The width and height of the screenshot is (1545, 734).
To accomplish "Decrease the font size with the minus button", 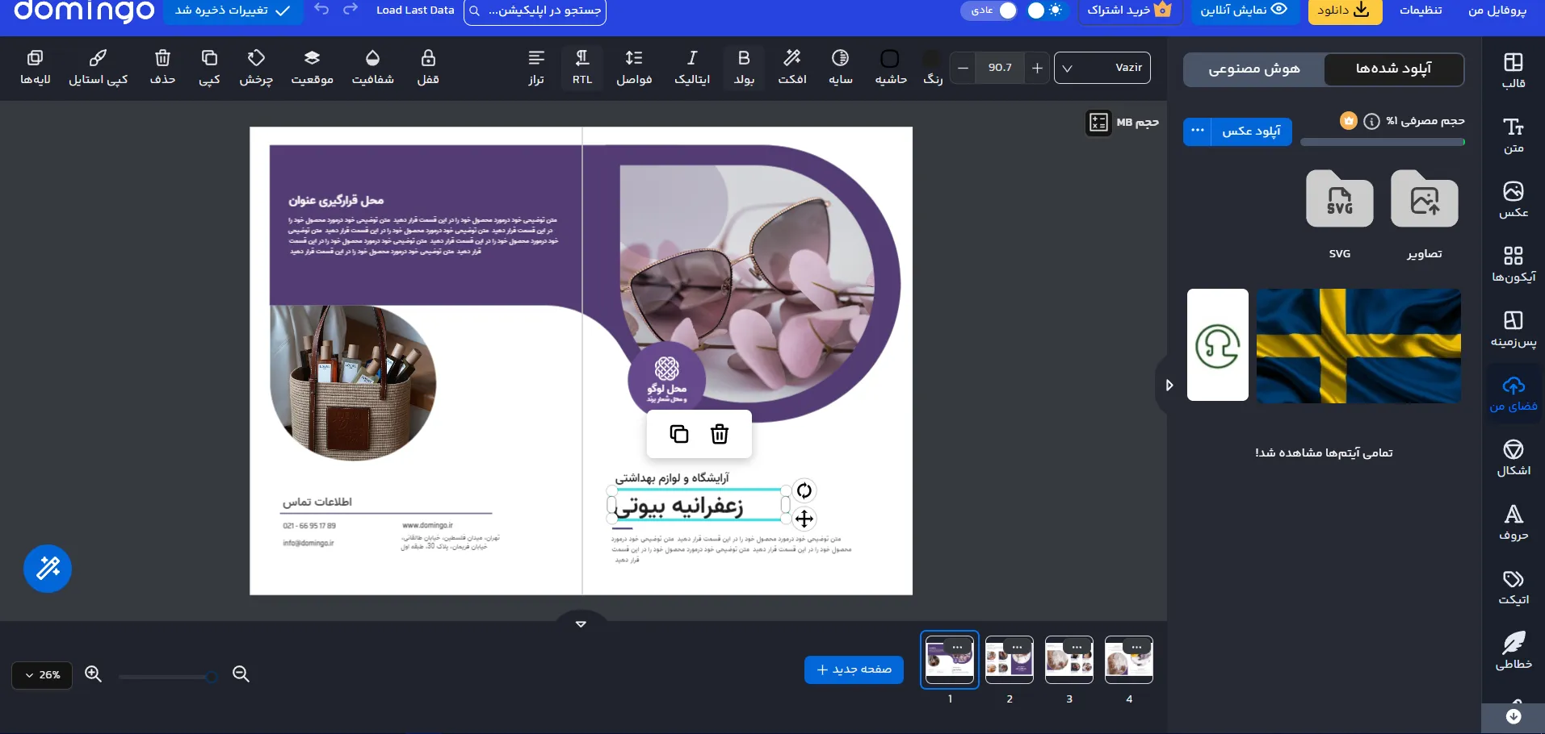I will coord(963,68).
